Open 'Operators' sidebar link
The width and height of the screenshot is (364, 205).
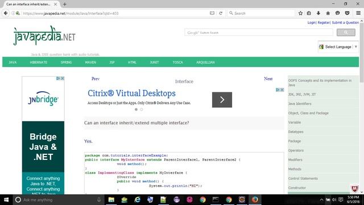(296, 150)
